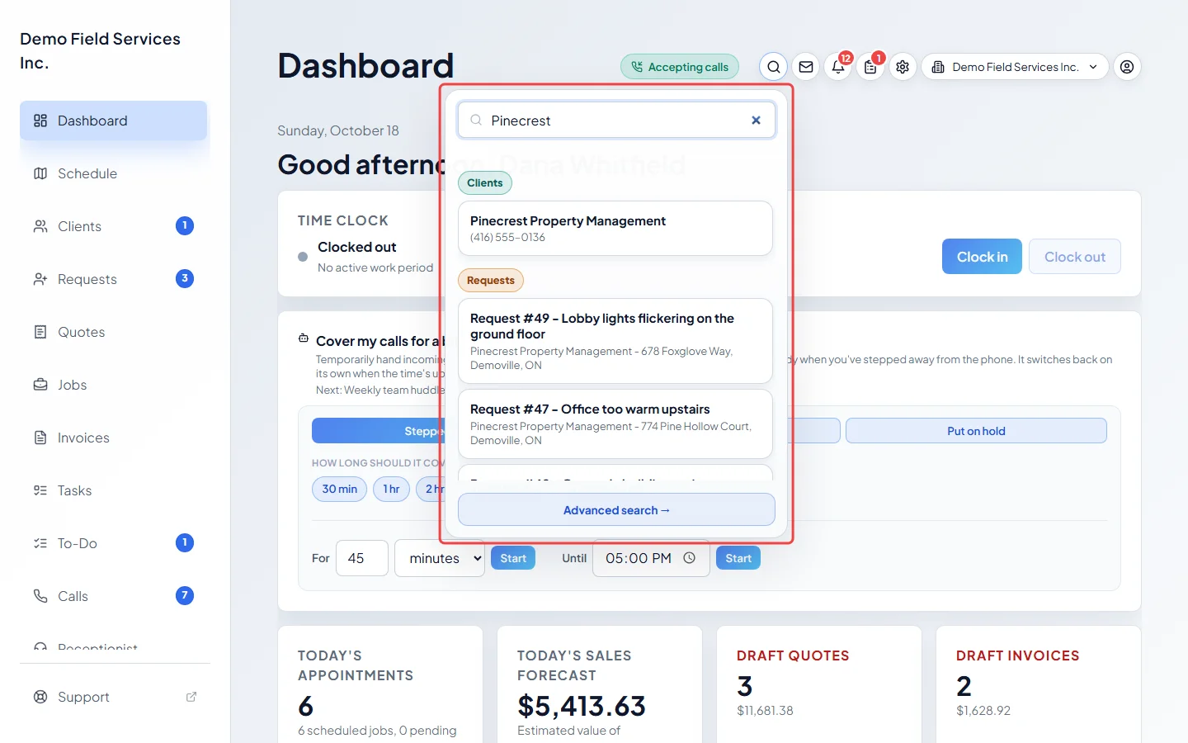The height and width of the screenshot is (743, 1188).
Task: Click the Clock out button
Action: pos(1074,257)
